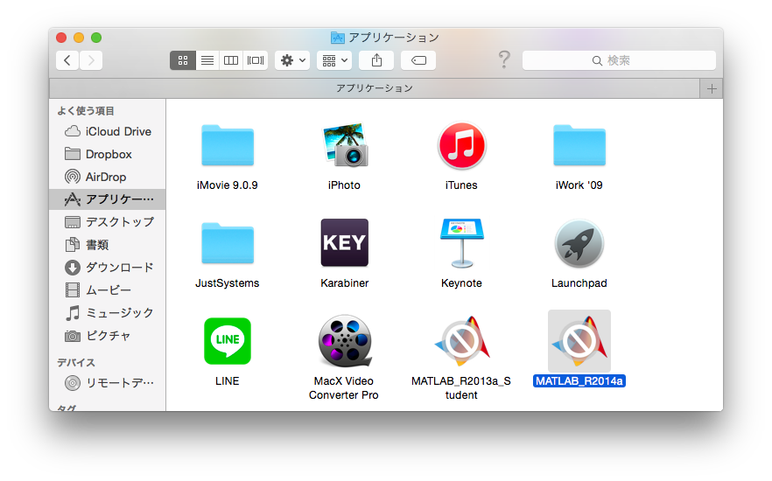Switch to Cover Flow view
The image size is (772, 481).
(255, 60)
